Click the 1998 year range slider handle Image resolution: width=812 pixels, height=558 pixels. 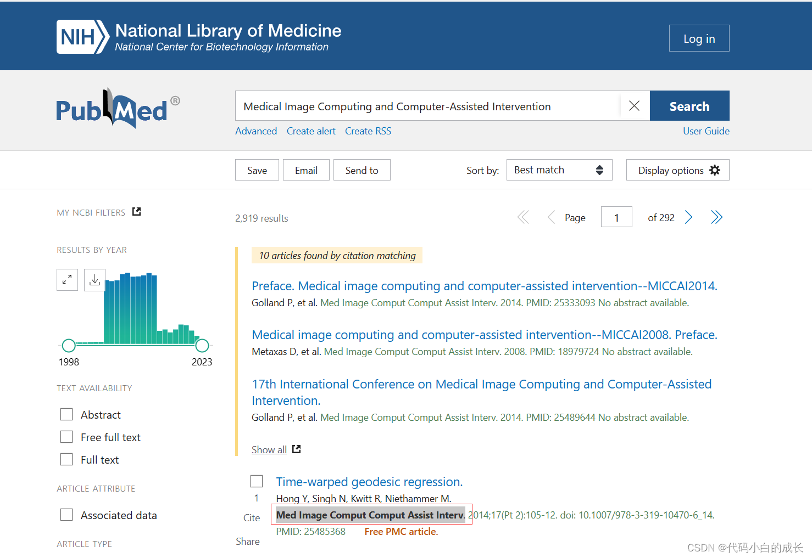69,346
